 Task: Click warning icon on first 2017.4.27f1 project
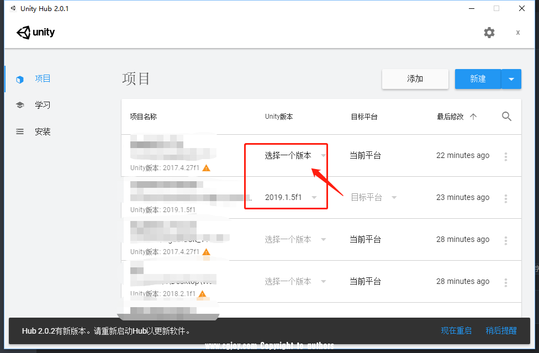pyautogui.click(x=206, y=168)
